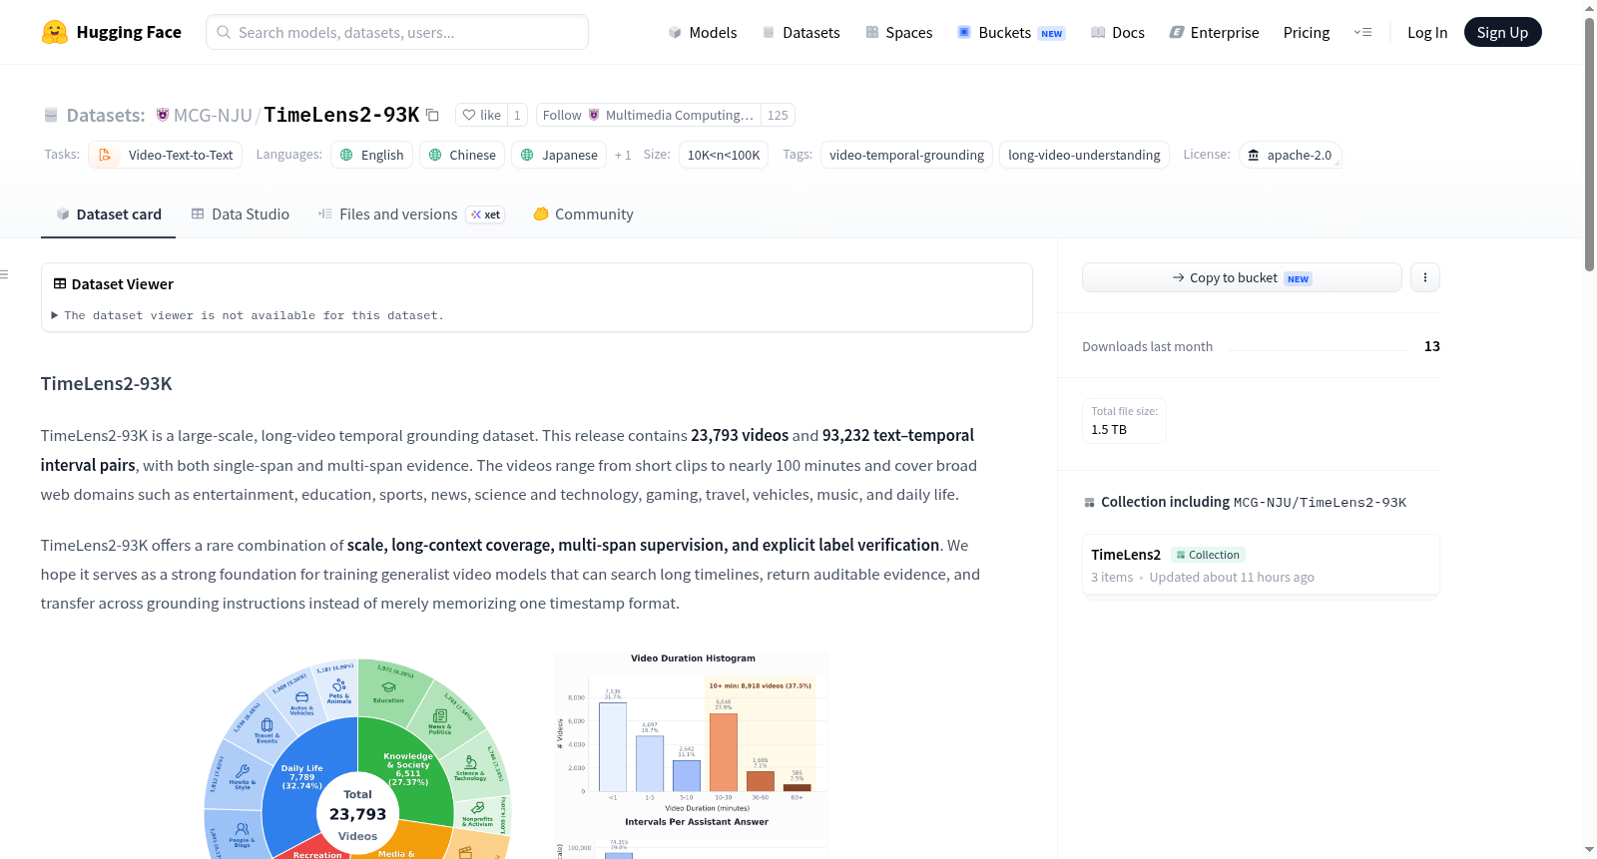Click the Collection including section icon
Viewport: 1597px width, 859px height.
click(1089, 503)
